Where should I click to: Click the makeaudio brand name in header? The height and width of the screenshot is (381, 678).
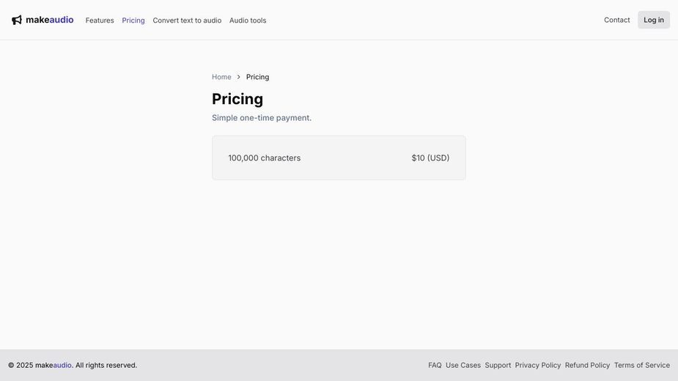coord(50,20)
